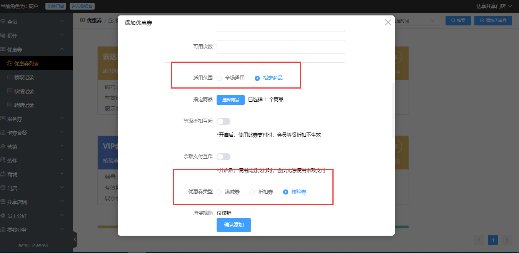Click the 共享店铺 sidebar icon

3,202
